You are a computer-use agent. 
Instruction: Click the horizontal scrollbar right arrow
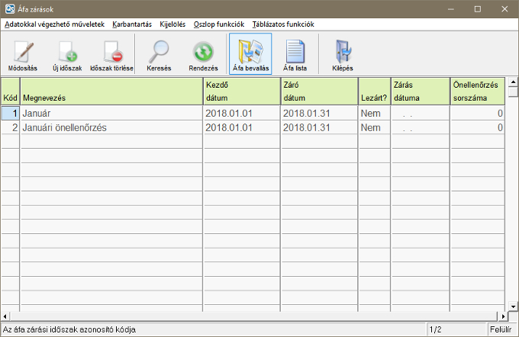(501, 316)
